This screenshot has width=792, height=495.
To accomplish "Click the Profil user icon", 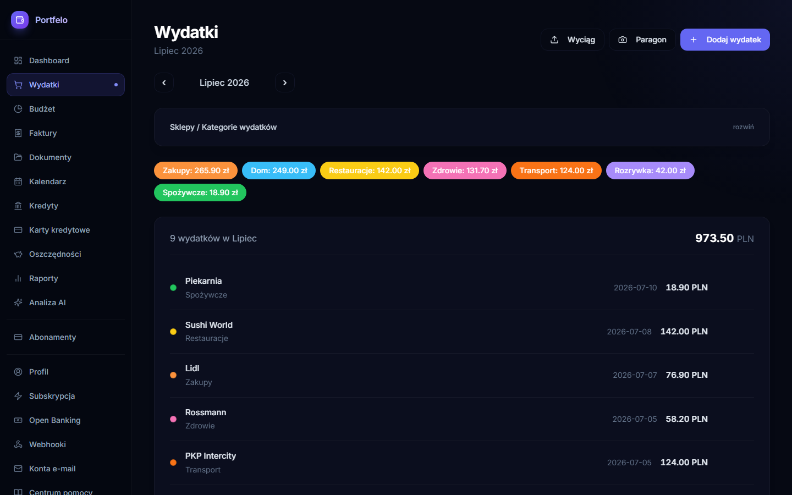I will (18, 372).
